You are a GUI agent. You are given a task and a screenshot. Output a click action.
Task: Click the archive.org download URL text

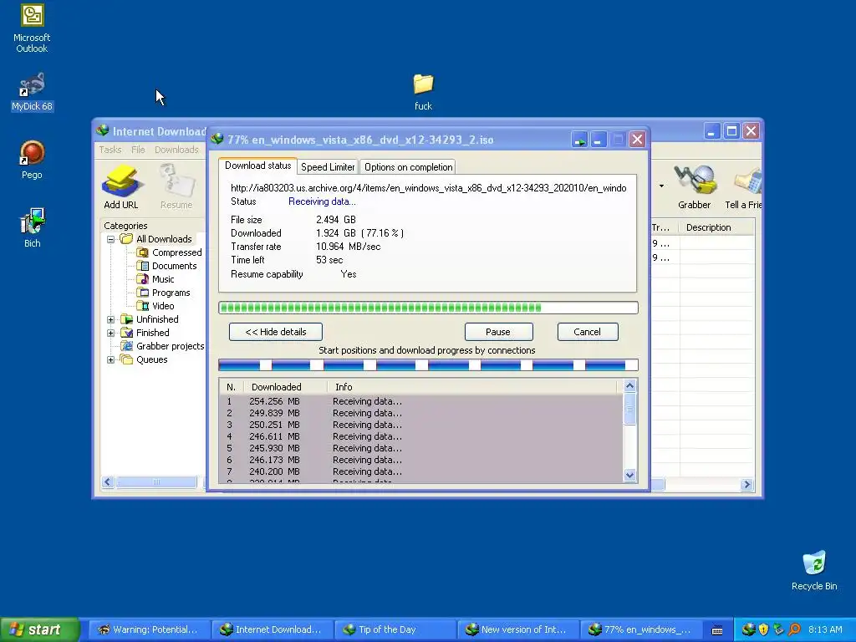429,188
